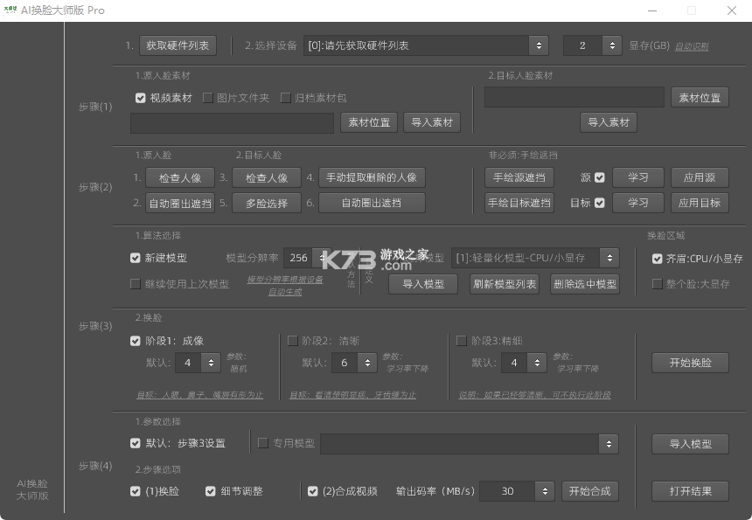The height and width of the screenshot is (520, 752).
Task: Enable the 专用模型 checkbox
Action: (x=263, y=443)
